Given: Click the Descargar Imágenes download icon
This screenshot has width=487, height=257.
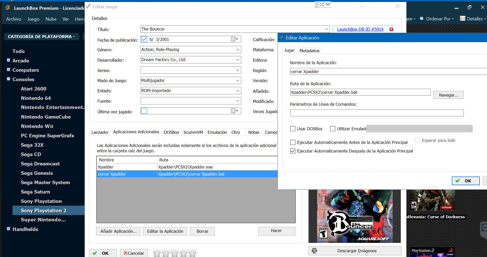Looking at the screenshot, I should point(314,251).
